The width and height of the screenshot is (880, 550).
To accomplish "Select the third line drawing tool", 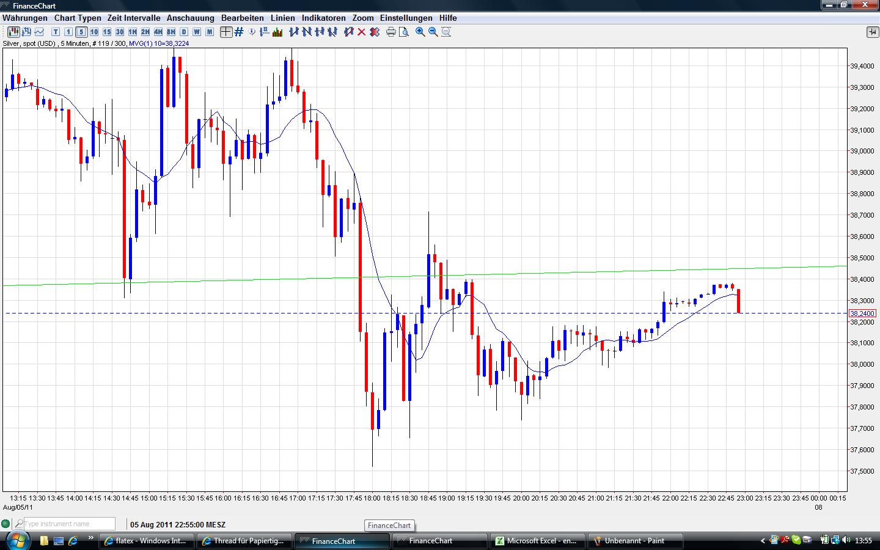I will (x=320, y=32).
